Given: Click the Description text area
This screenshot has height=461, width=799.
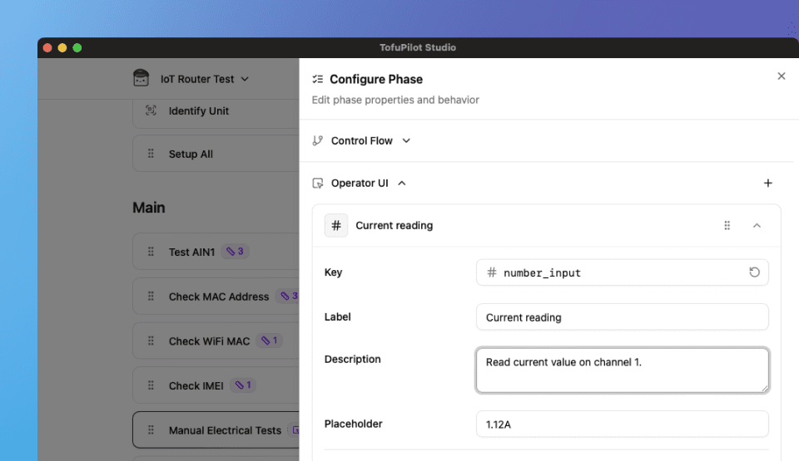Looking at the screenshot, I should 622,370.
